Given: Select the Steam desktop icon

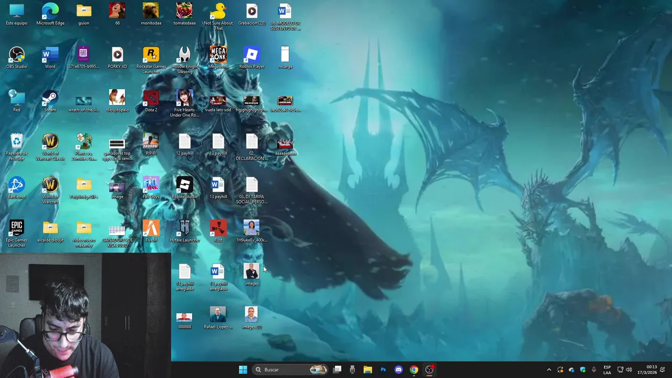Looking at the screenshot, I should point(50,101).
